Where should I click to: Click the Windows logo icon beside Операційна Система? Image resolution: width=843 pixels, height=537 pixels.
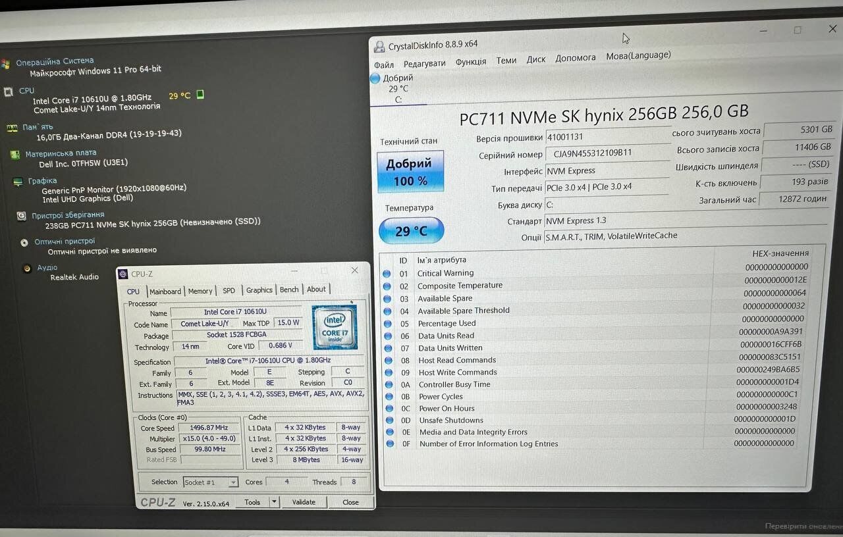[x=6, y=64]
